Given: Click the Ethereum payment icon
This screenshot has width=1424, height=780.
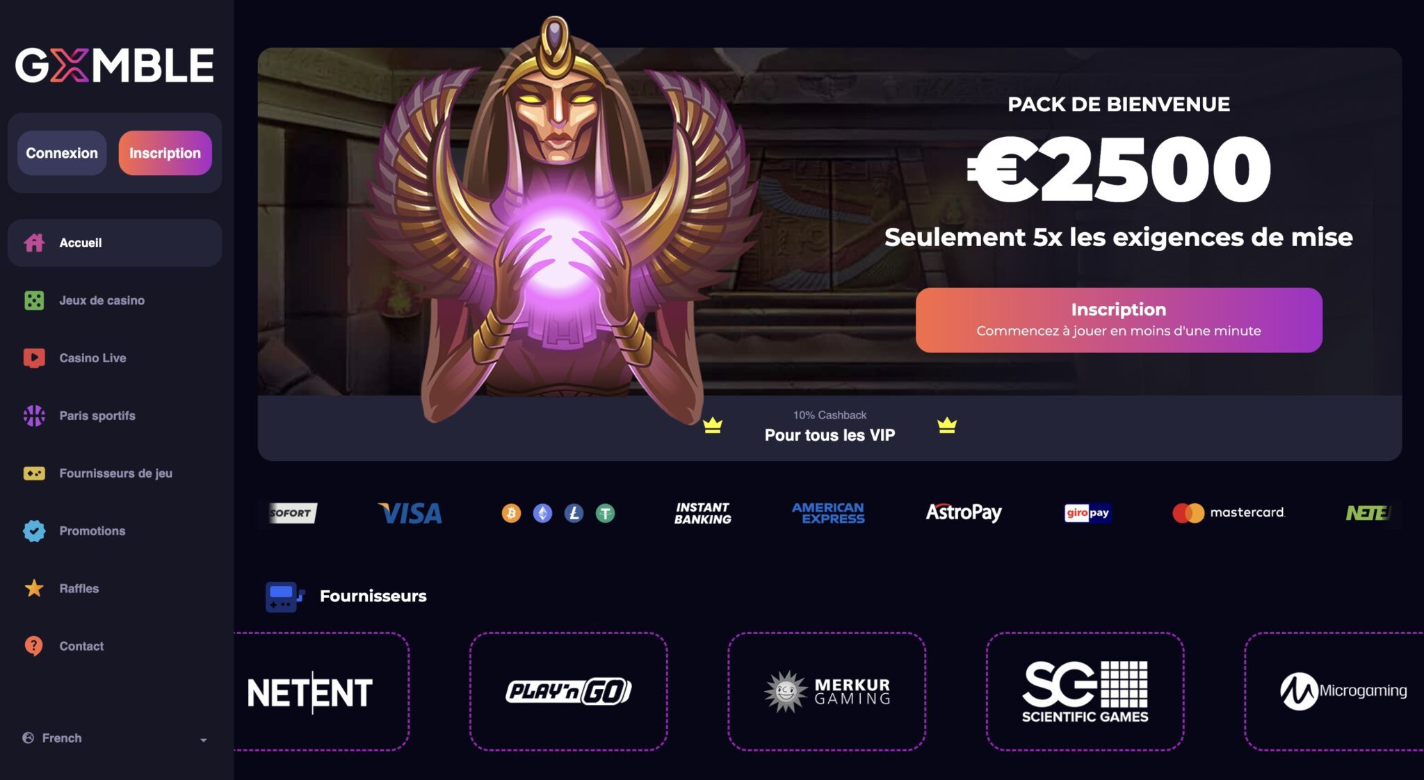Looking at the screenshot, I should tap(542, 513).
